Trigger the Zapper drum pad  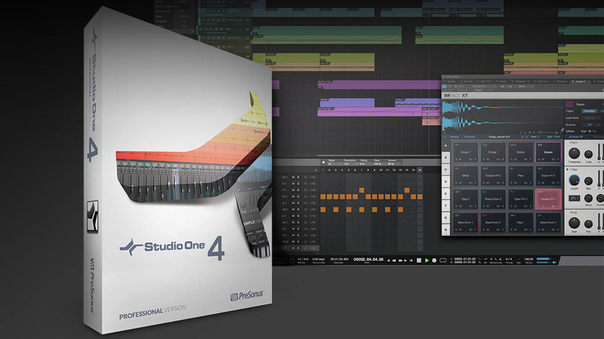(548, 152)
